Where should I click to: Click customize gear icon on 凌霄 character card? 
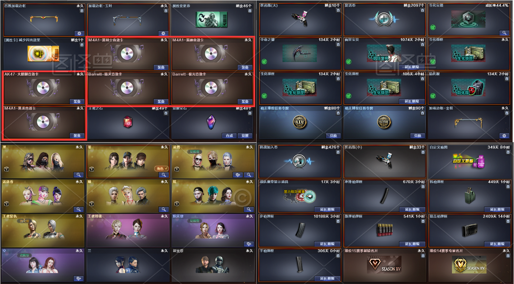point(237,175)
